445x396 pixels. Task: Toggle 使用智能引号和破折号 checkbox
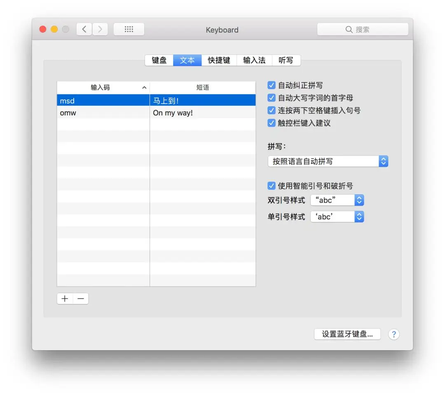(271, 186)
